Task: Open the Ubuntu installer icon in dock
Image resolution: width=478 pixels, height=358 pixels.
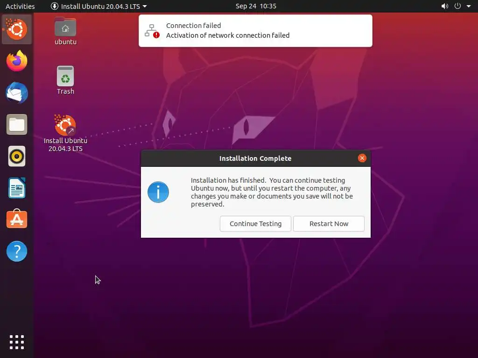Action: (x=17, y=29)
